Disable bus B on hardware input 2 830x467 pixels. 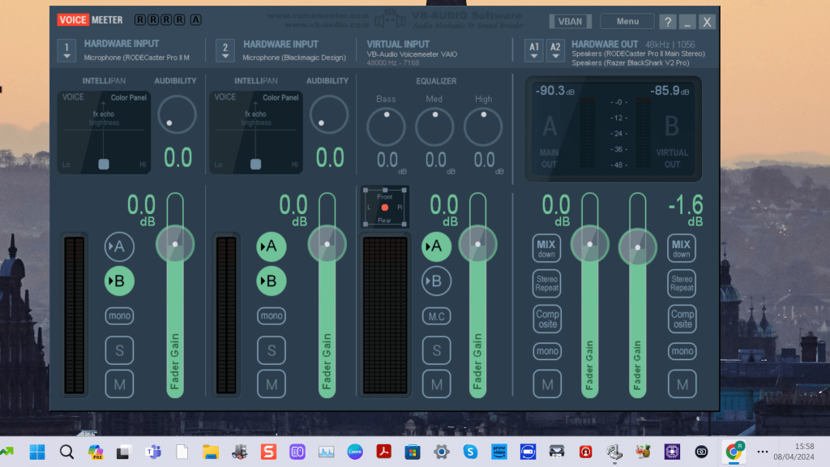(271, 281)
